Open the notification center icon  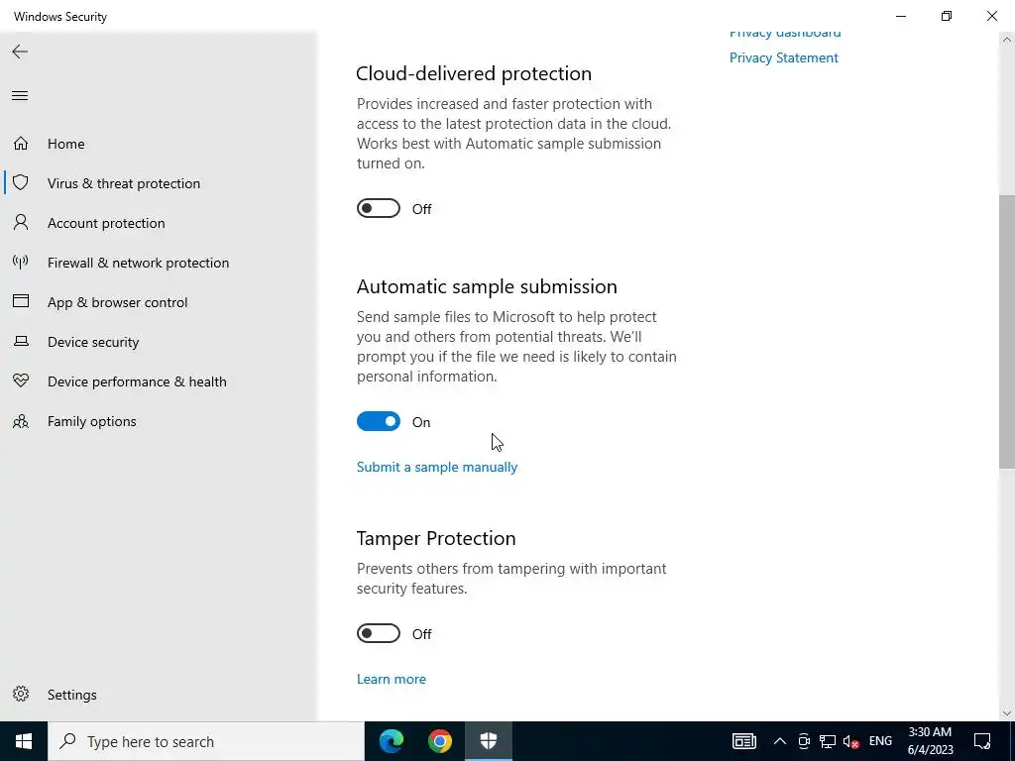[982, 741]
